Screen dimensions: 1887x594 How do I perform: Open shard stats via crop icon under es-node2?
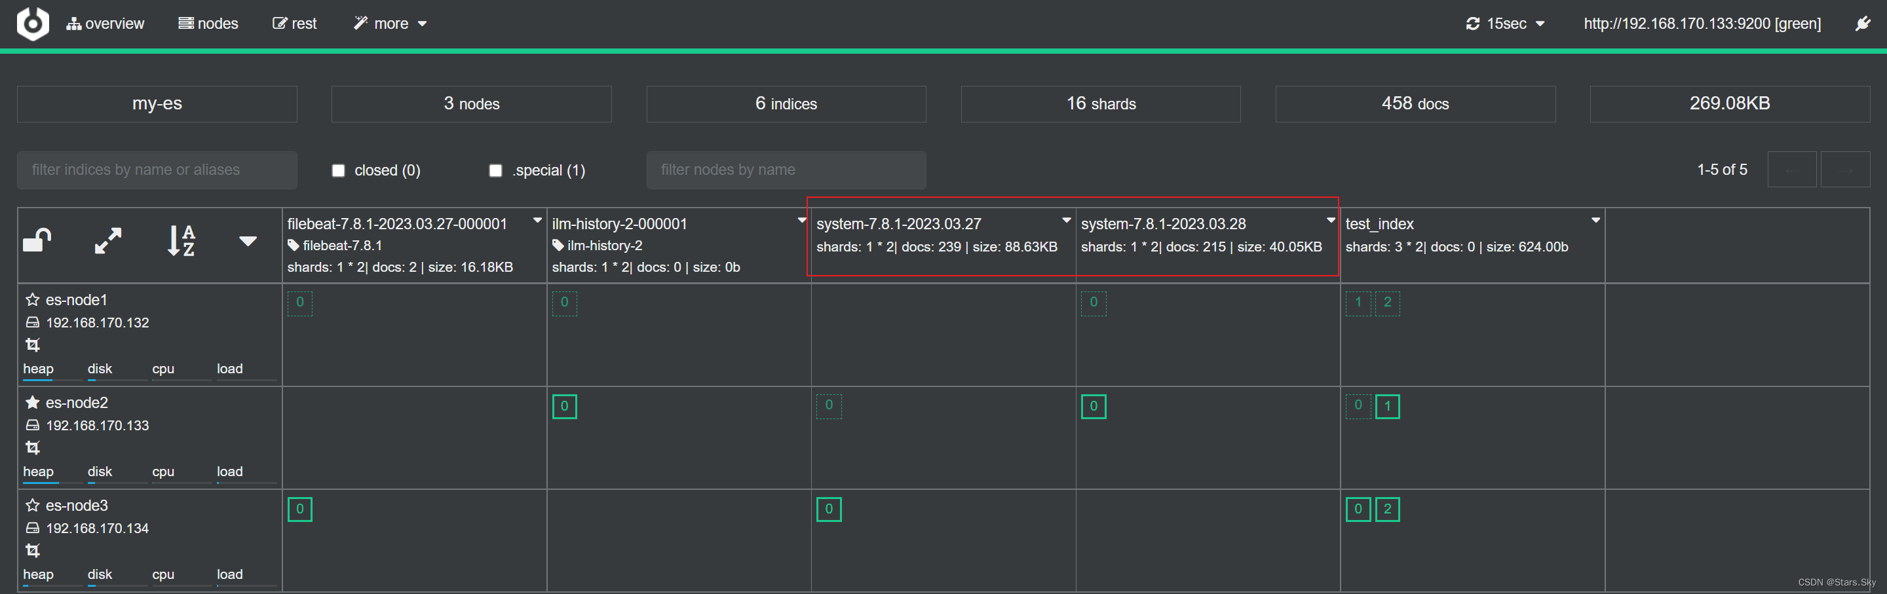[x=32, y=447]
